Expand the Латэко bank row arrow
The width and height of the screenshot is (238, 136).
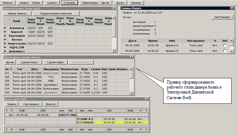[x=5, y=40]
